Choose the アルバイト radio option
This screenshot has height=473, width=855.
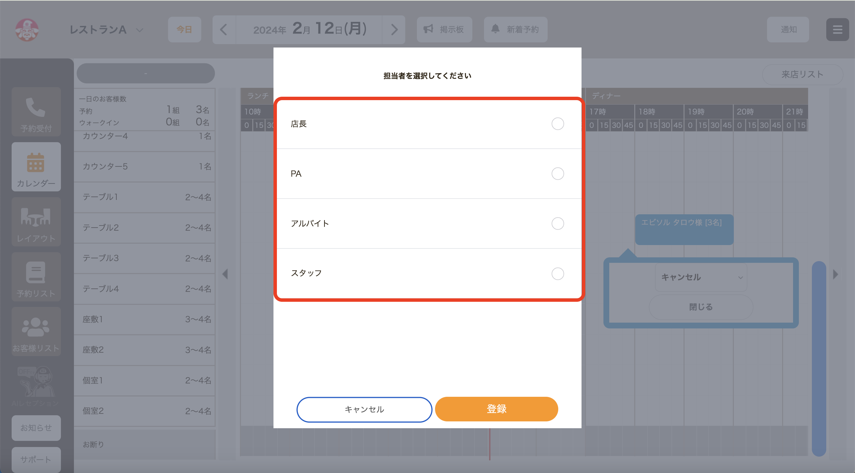(x=558, y=224)
